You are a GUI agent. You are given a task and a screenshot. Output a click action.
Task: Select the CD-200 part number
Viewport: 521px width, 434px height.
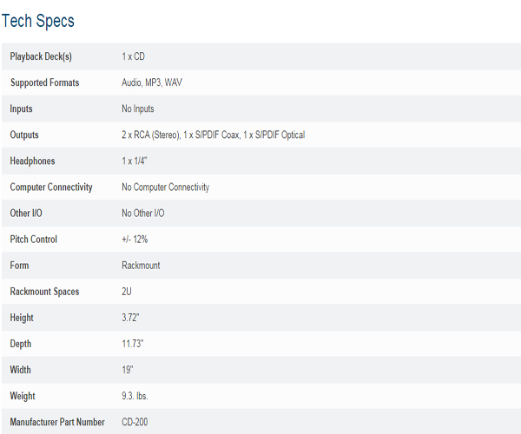click(x=135, y=422)
